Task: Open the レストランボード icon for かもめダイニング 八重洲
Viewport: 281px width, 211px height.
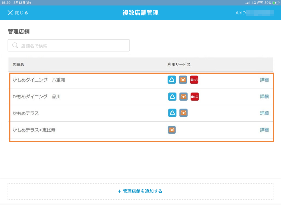Action: (x=183, y=80)
